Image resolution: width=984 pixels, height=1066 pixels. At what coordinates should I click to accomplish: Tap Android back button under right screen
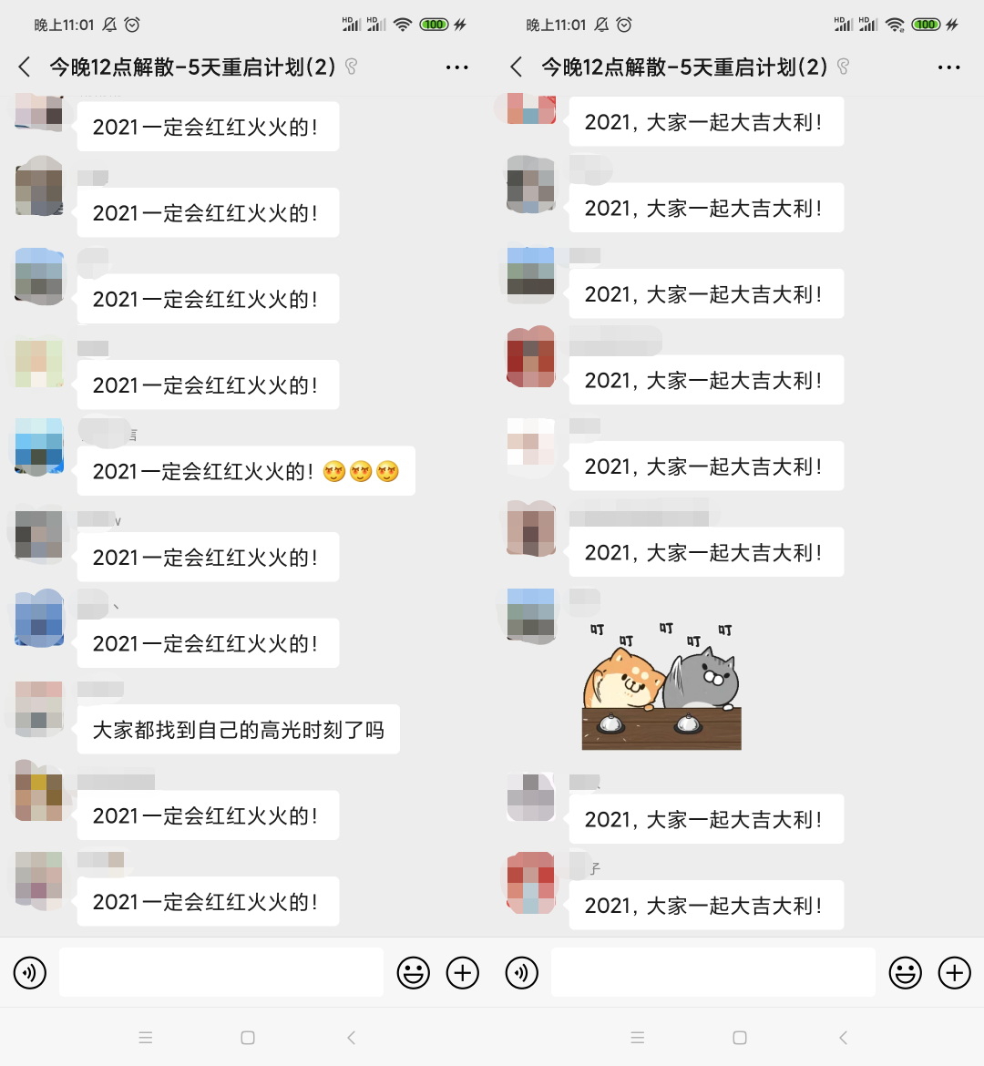[x=844, y=1038]
